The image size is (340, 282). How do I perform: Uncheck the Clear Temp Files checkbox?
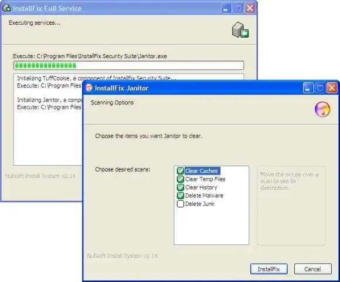[x=181, y=179]
